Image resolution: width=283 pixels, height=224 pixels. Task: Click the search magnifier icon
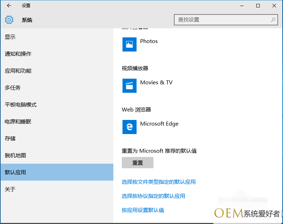(x=273, y=20)
